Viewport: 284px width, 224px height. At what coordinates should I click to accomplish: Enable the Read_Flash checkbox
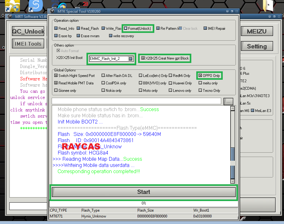coord(78,28)
